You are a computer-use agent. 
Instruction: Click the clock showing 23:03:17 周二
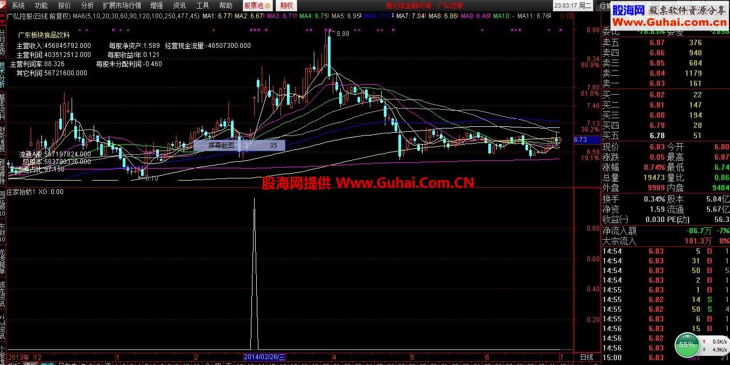pos(573,5)
